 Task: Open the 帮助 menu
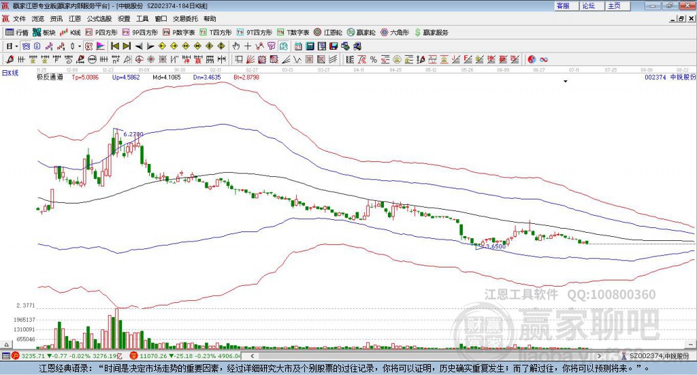coord(210,18)
